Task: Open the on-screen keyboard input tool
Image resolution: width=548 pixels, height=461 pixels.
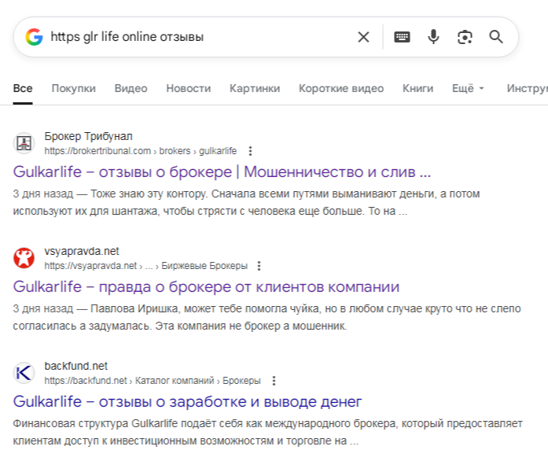Action: [x=402, y=37]
